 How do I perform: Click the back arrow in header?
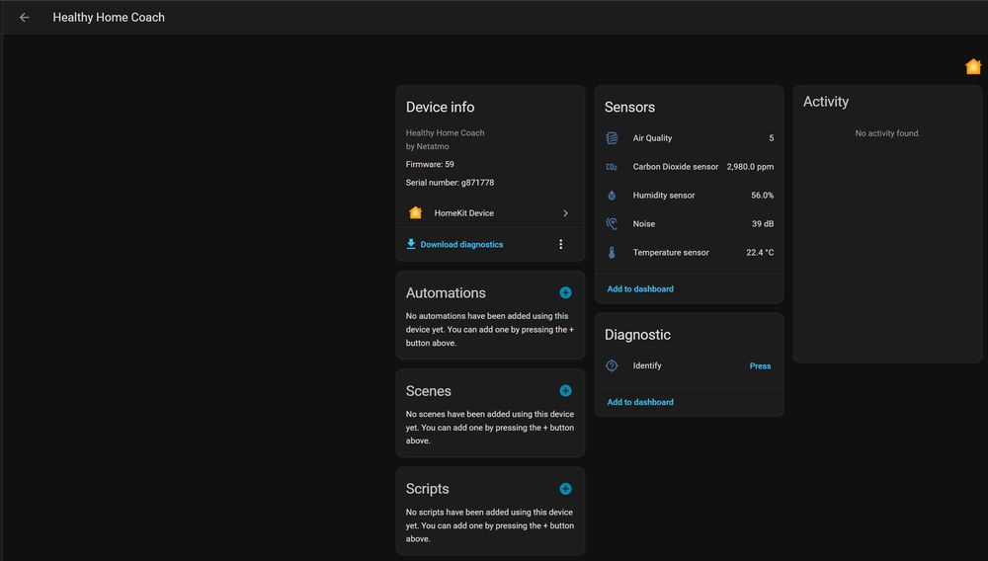[x=25, y=18]
